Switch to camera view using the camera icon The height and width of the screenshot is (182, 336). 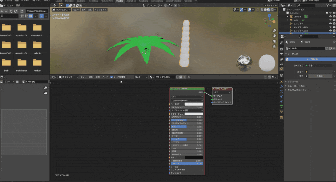click(274, 41)
